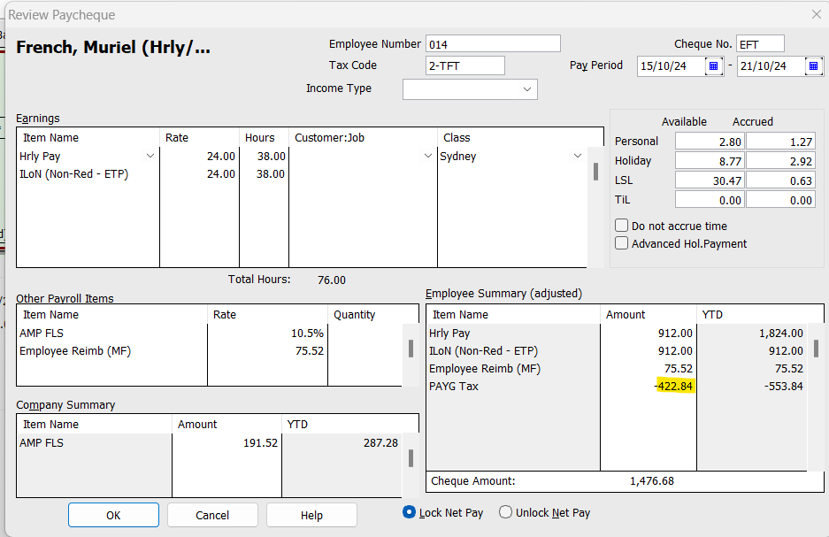Click the Total Hours value 76.00
The width and height of the screenshot is (829, 537).
click(x=332, y=280)
